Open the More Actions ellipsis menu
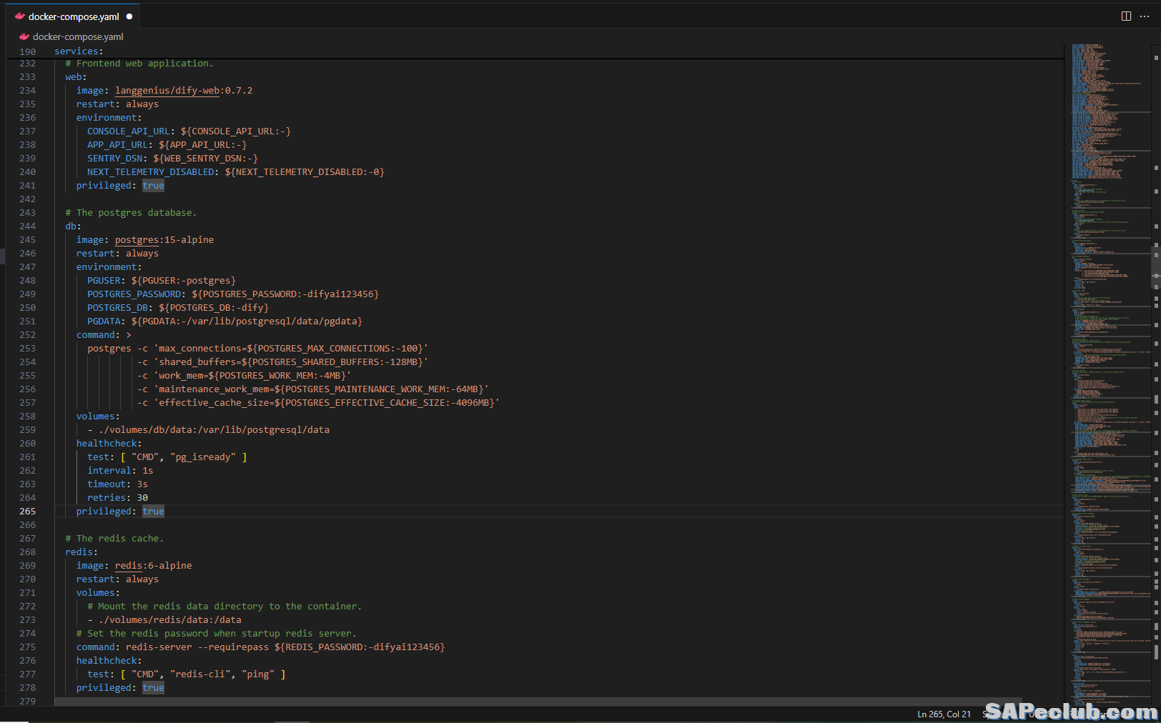 pos(1145,16)
